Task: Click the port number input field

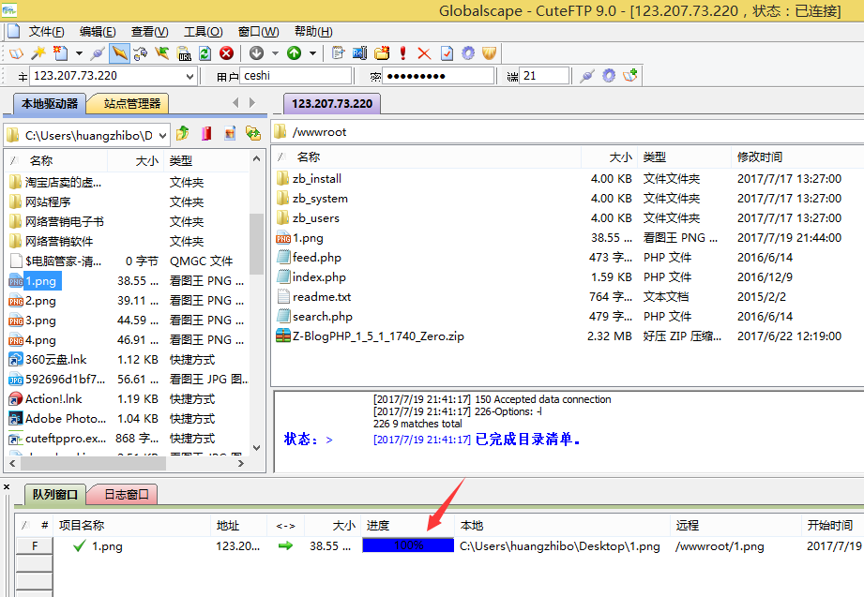Action: tap(544, 76)
